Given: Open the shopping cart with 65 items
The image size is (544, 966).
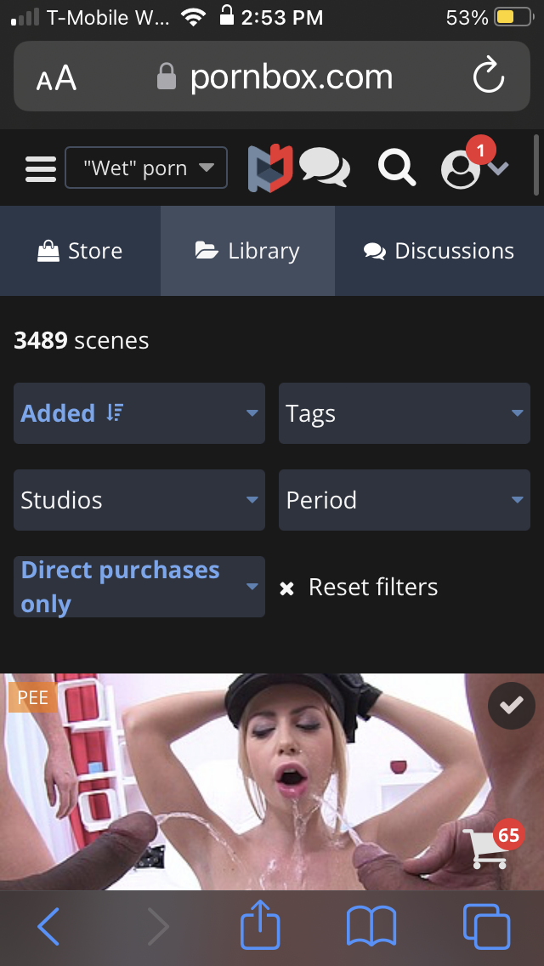Looking at the screenshot, I should (491, 846).
